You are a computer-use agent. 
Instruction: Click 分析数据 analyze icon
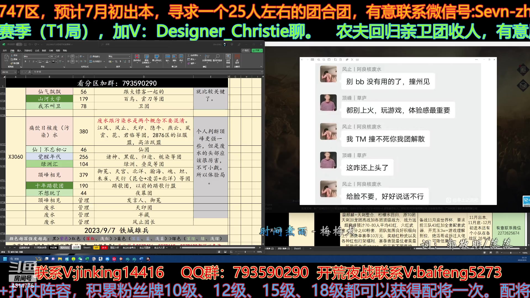tap(228, 57)
